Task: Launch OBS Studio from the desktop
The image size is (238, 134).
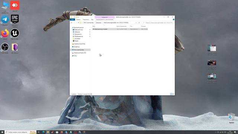Action: 5,48
